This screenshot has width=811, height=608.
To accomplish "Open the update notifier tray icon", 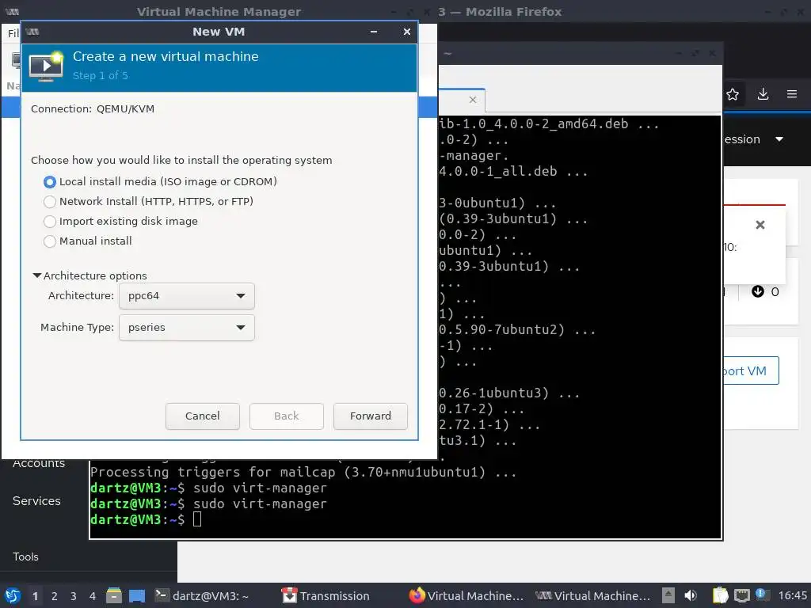I will 763,595.
